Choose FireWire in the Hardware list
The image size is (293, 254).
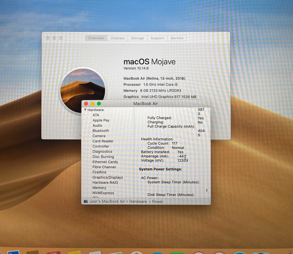pyautogui.click(x=99, y=172)
